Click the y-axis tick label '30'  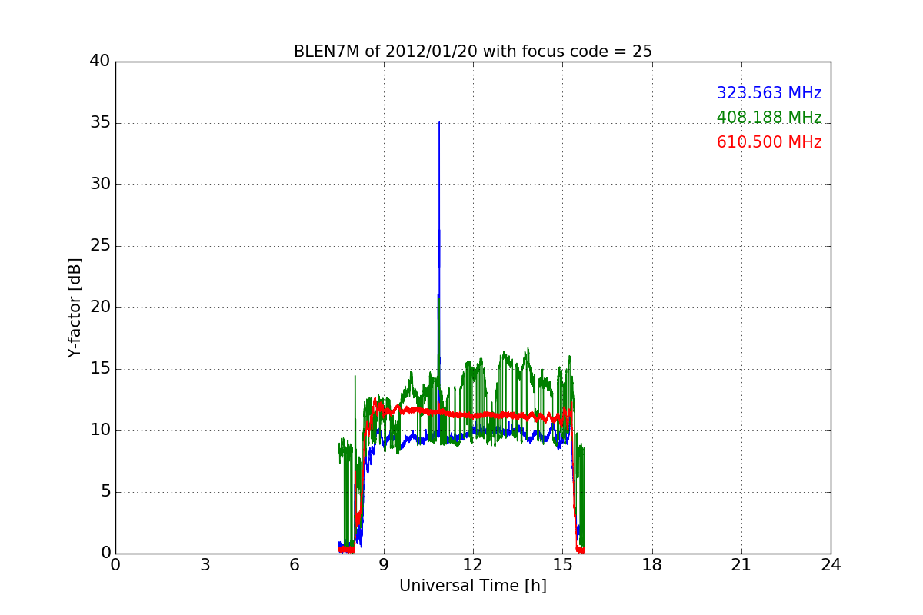coord(100,184)
